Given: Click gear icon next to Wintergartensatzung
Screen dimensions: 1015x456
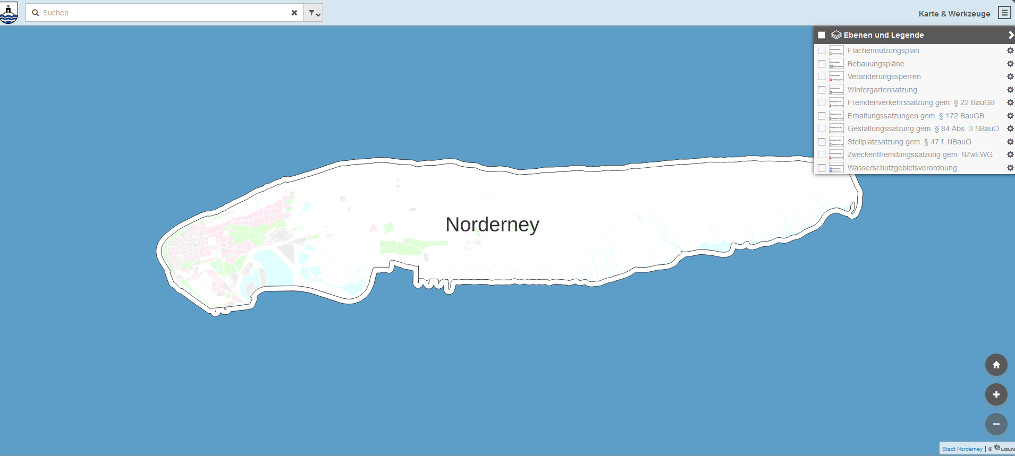Looking at the screenshot, I should coord(1010,90).
